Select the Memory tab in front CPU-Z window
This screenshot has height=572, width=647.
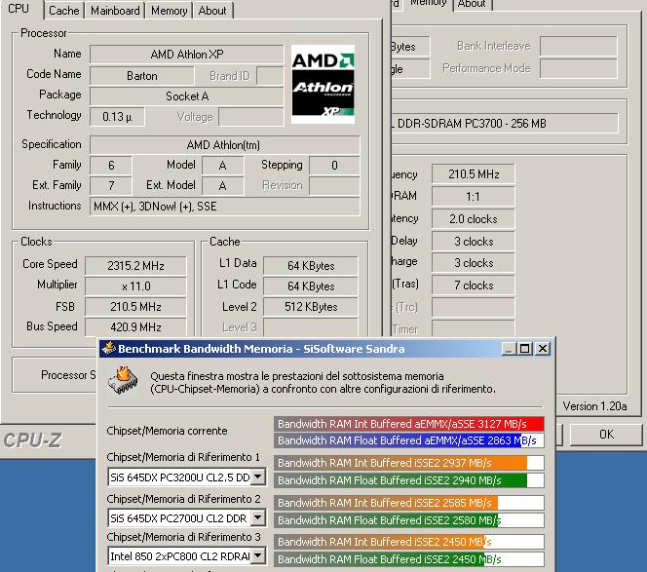click(x=169, y=11)
